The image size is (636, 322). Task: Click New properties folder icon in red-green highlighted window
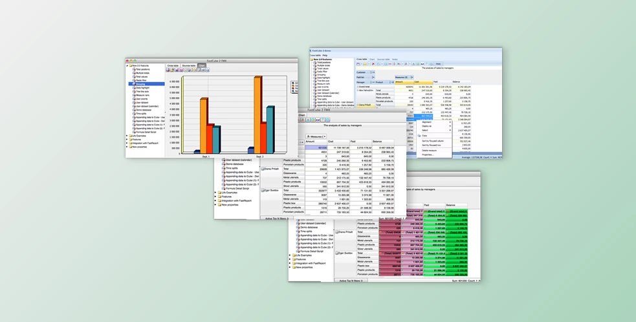coord(294,267)
